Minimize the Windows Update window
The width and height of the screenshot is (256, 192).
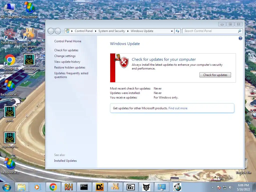pos(222,24)
